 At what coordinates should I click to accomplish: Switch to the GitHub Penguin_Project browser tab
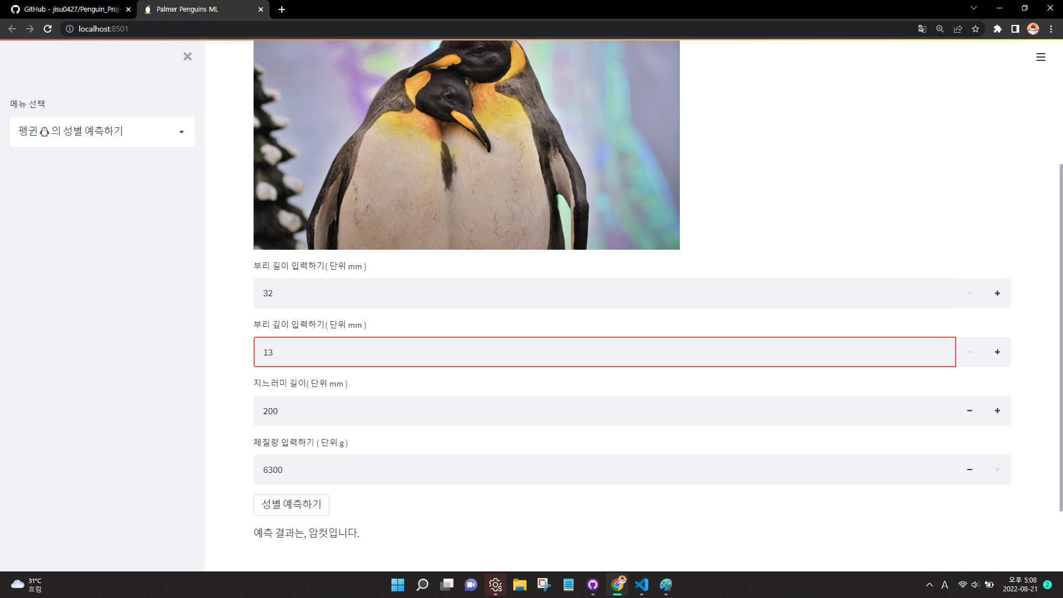pyautogui.click(x=68, y=9)
